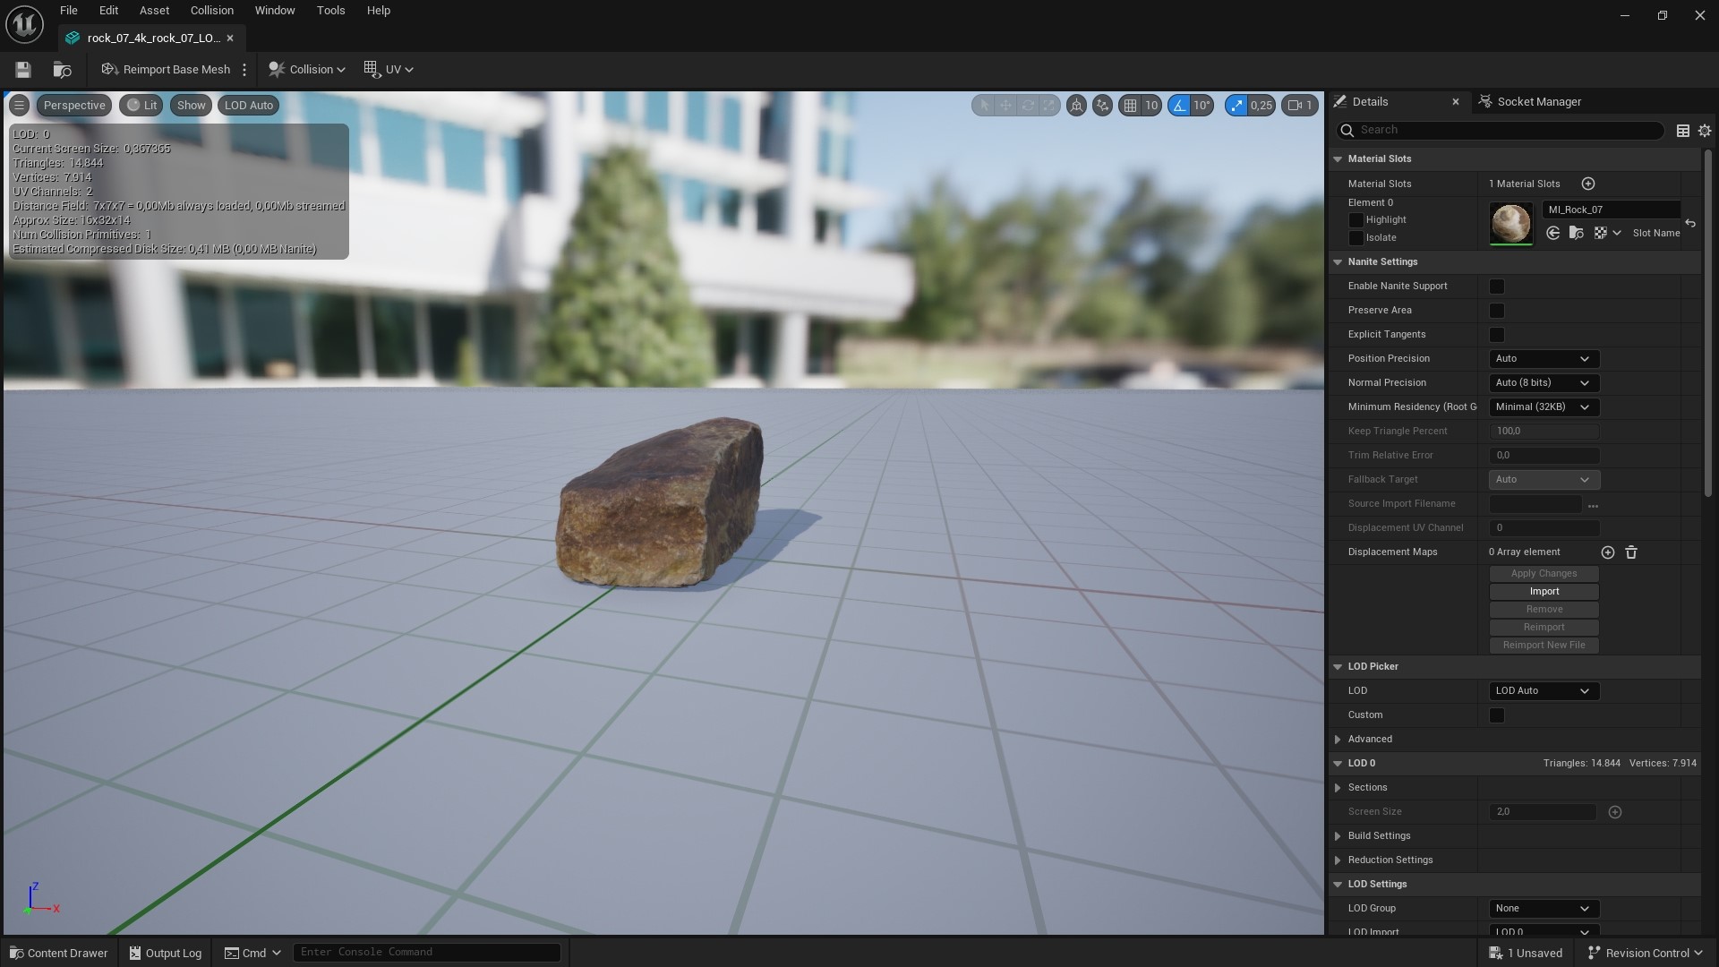Click the rotation snapping angle icon
Screen dimensions: 1719x967
click(x=1180, y=105)
